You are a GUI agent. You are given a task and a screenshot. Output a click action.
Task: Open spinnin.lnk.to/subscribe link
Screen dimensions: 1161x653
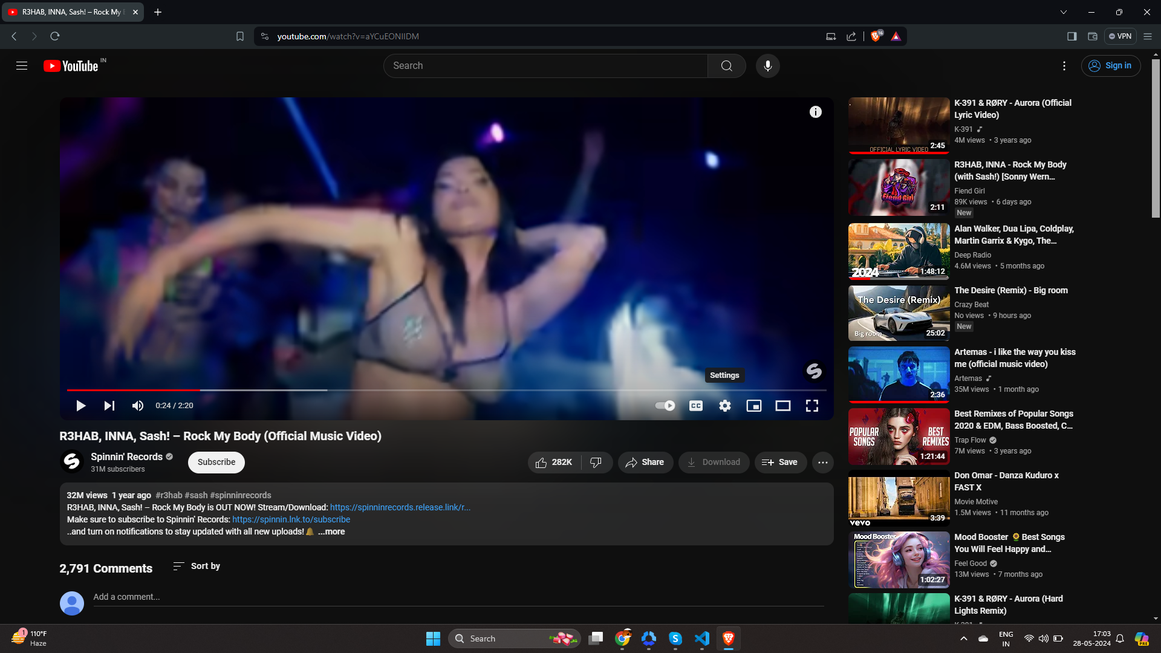(291, 520)
